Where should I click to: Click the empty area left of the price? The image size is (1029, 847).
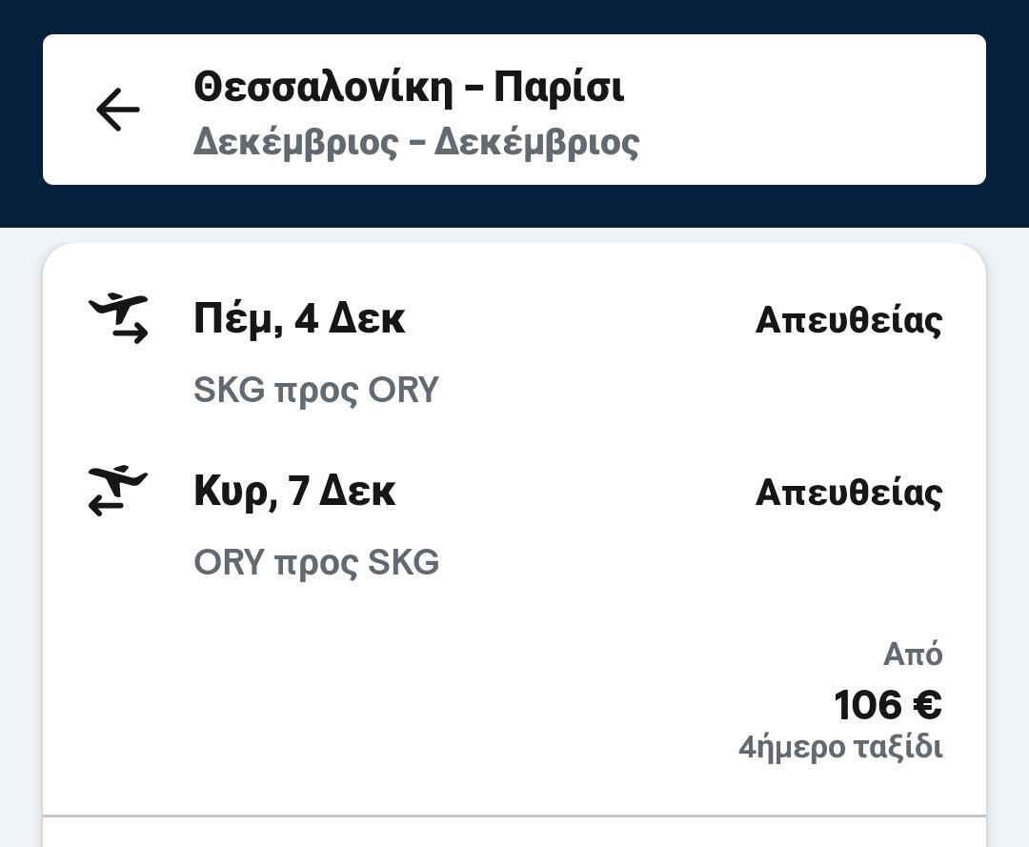tap(381, 705)
